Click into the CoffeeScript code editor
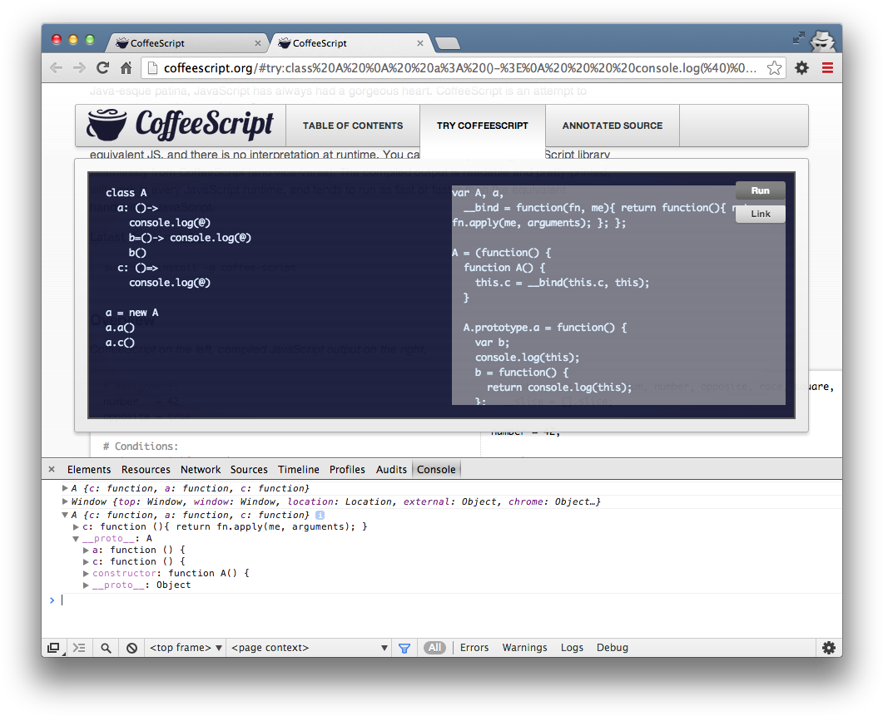Viewport: 883px width, 716px height. tap(270, 295)
